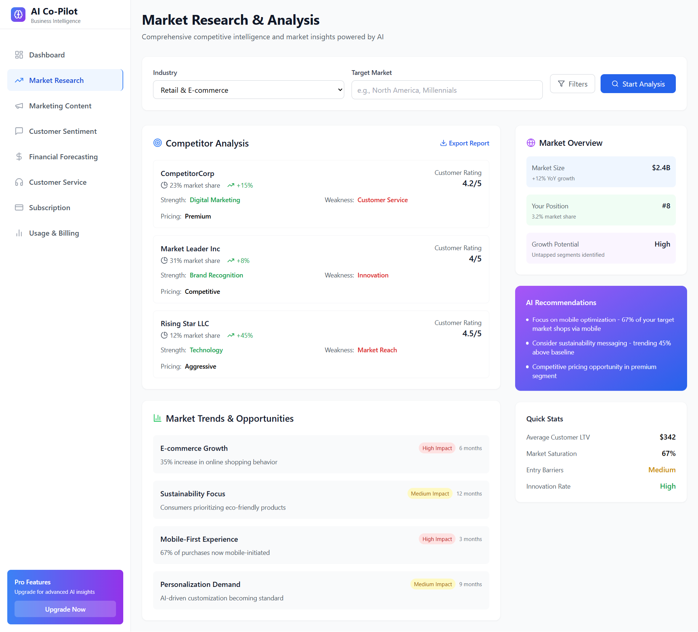The image size is (698, 632).
Task: Click the High Impact badge on E-commerce Growth
Action: point(437,448)
